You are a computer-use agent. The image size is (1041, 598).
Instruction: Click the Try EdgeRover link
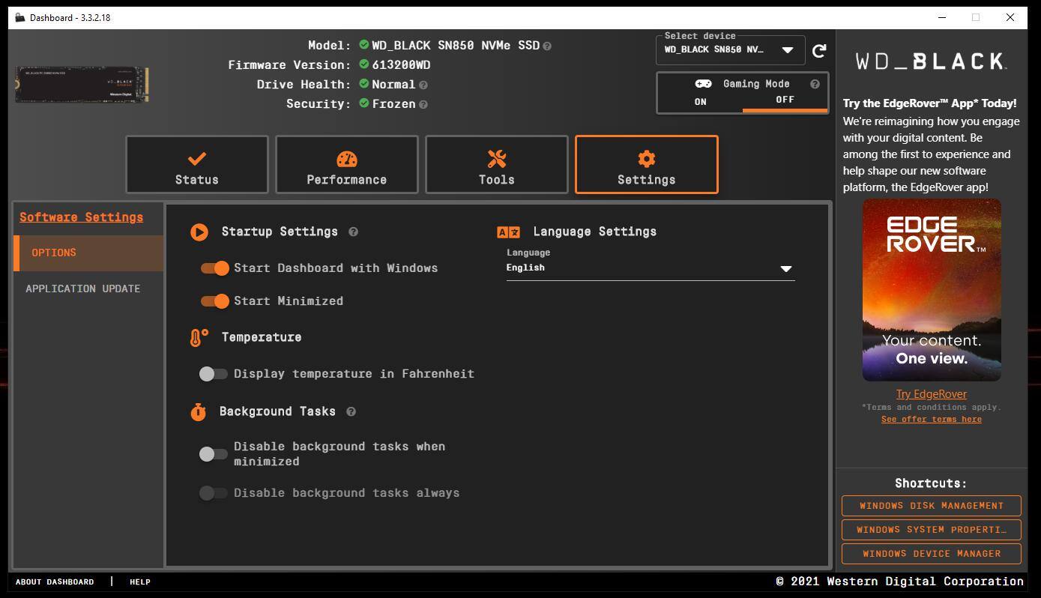pos(931,394)
